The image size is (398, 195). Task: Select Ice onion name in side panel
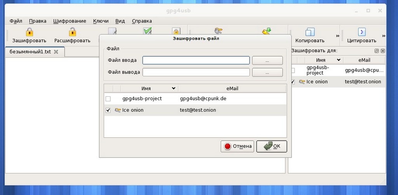click(x=317, y=82)
